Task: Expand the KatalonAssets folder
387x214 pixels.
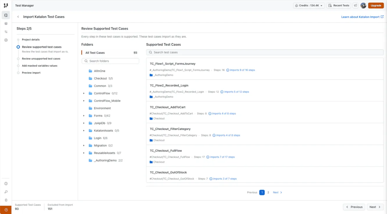Action: pyautogui.click(x=84, y=131)
